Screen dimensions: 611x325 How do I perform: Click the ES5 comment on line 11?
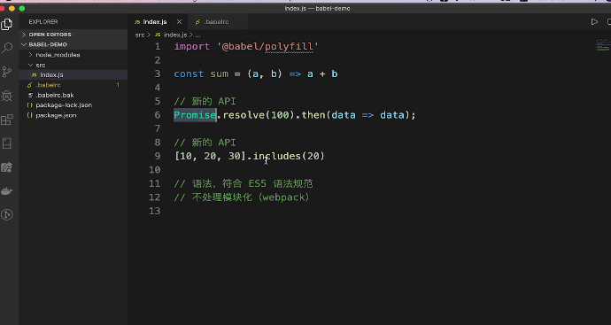(244, 183)
